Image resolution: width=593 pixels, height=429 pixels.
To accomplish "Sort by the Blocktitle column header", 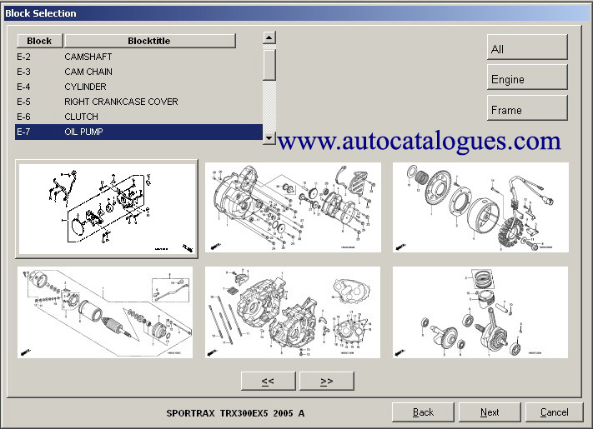I will pyautogui.click(x=150, y=41).
